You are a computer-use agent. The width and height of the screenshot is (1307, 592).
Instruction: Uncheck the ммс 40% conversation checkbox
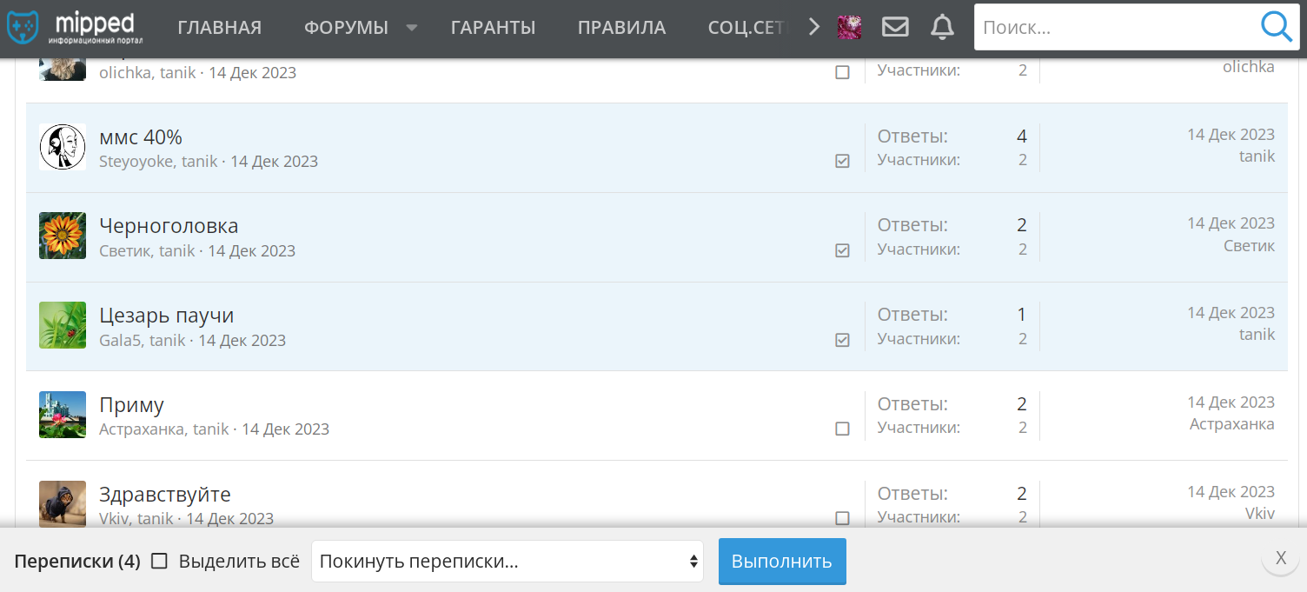point(842,161)
